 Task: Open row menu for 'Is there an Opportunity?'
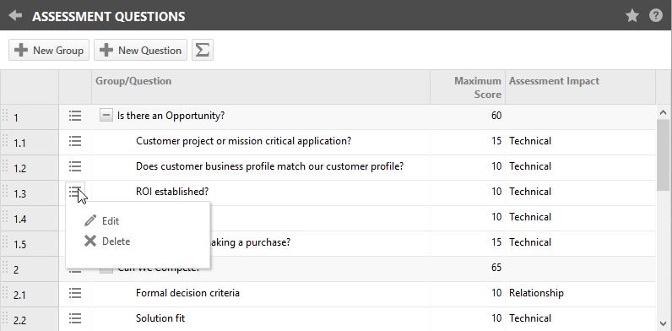(75, 116)
